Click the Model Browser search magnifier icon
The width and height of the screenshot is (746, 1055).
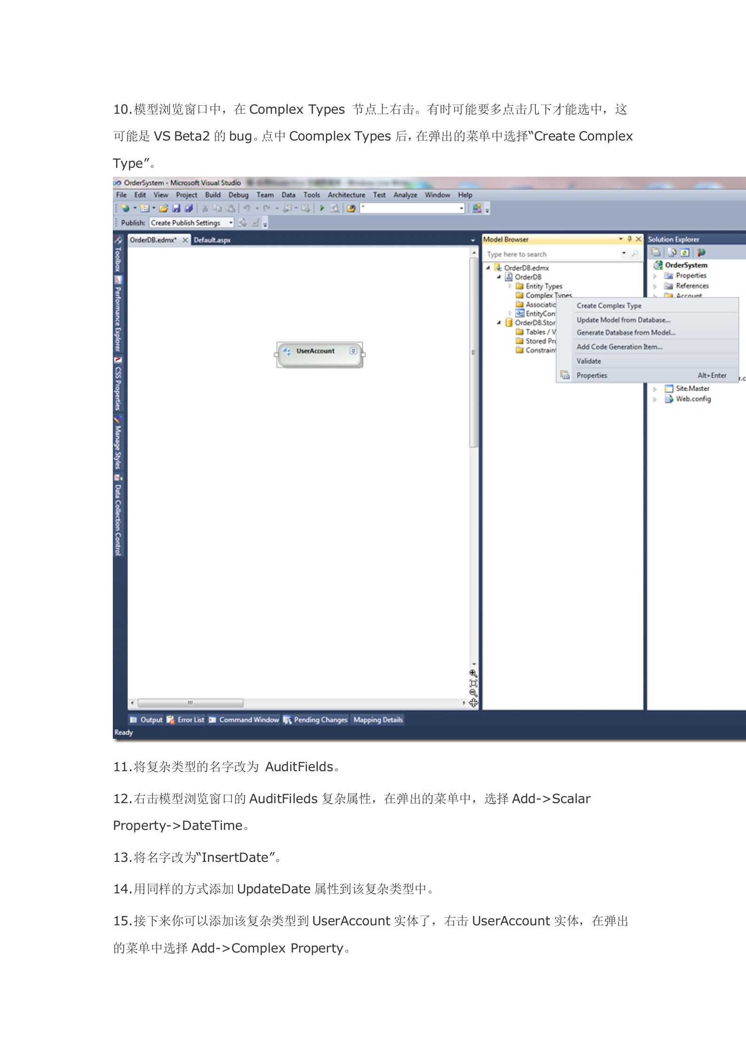(635, 254)
